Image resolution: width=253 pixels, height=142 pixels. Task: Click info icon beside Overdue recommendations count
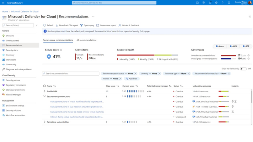click(249, 55)
